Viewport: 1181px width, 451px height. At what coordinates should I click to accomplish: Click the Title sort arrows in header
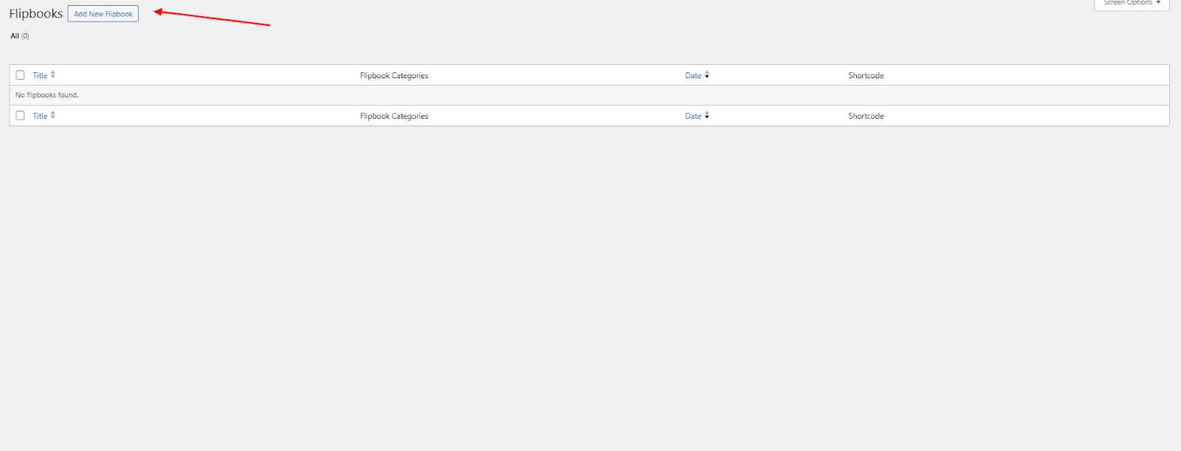53,75
